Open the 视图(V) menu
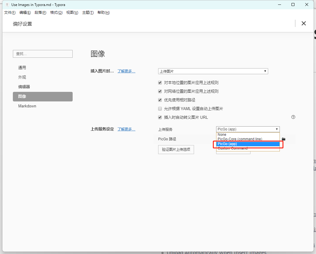The image size is (316, 254). 72,13
